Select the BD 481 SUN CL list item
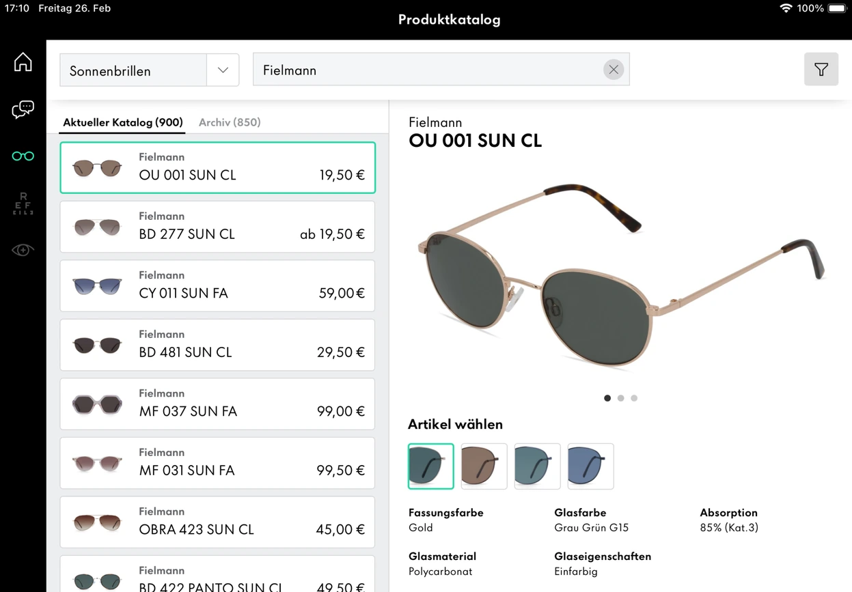The height and width of the screenshot is (592, 852). pos(217,345)
